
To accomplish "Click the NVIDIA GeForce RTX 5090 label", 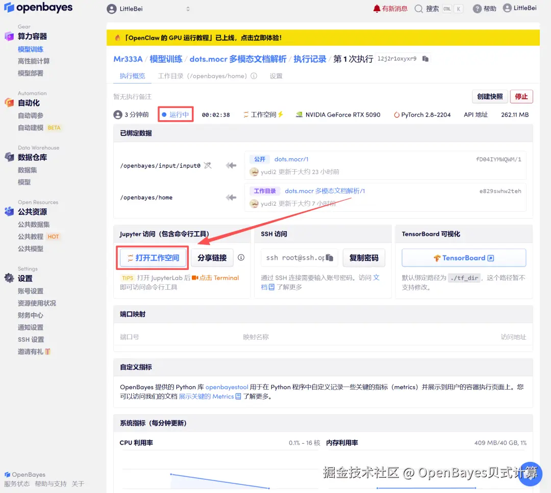I will coord(338,115).
